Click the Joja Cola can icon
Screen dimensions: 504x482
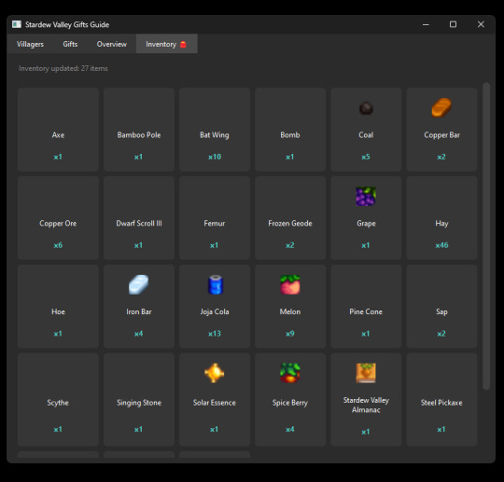pyautogui.click(x=215, y=284)
